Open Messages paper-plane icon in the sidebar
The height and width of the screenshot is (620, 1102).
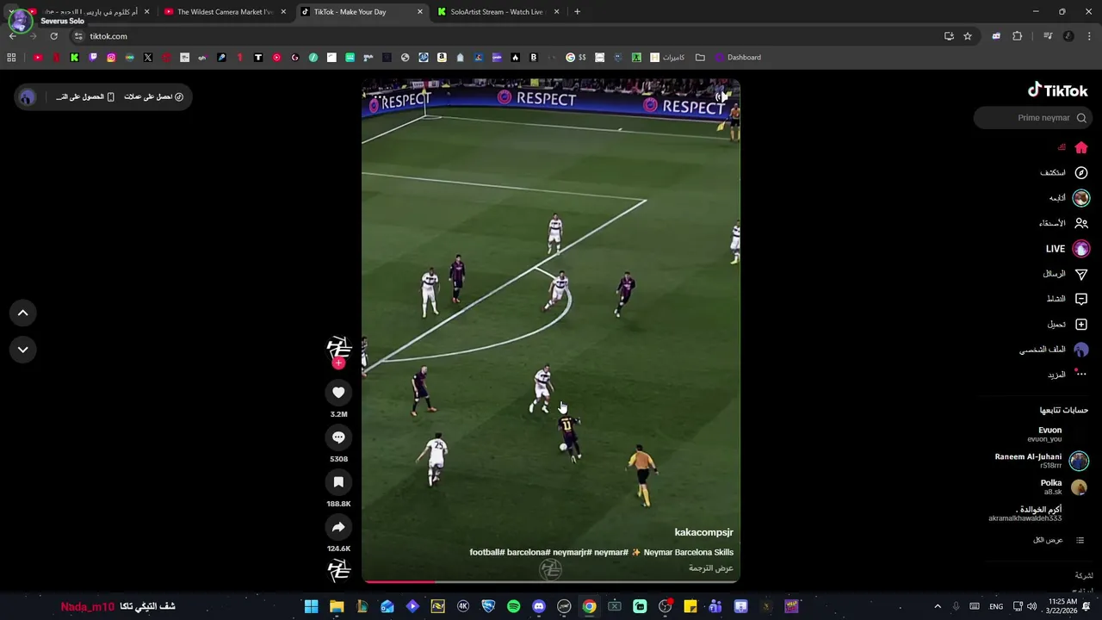pyautogui.click(x=1081, y=274)
